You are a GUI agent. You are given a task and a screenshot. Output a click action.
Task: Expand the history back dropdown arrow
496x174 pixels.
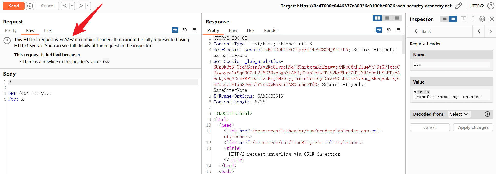(x=72, y=6)
